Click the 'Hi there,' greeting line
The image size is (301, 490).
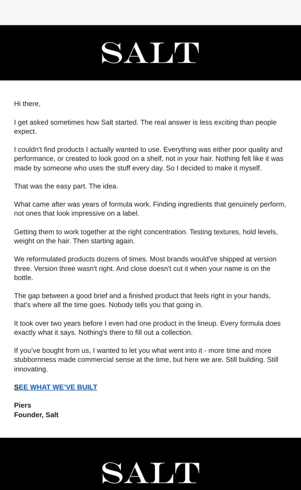(27, 104)
